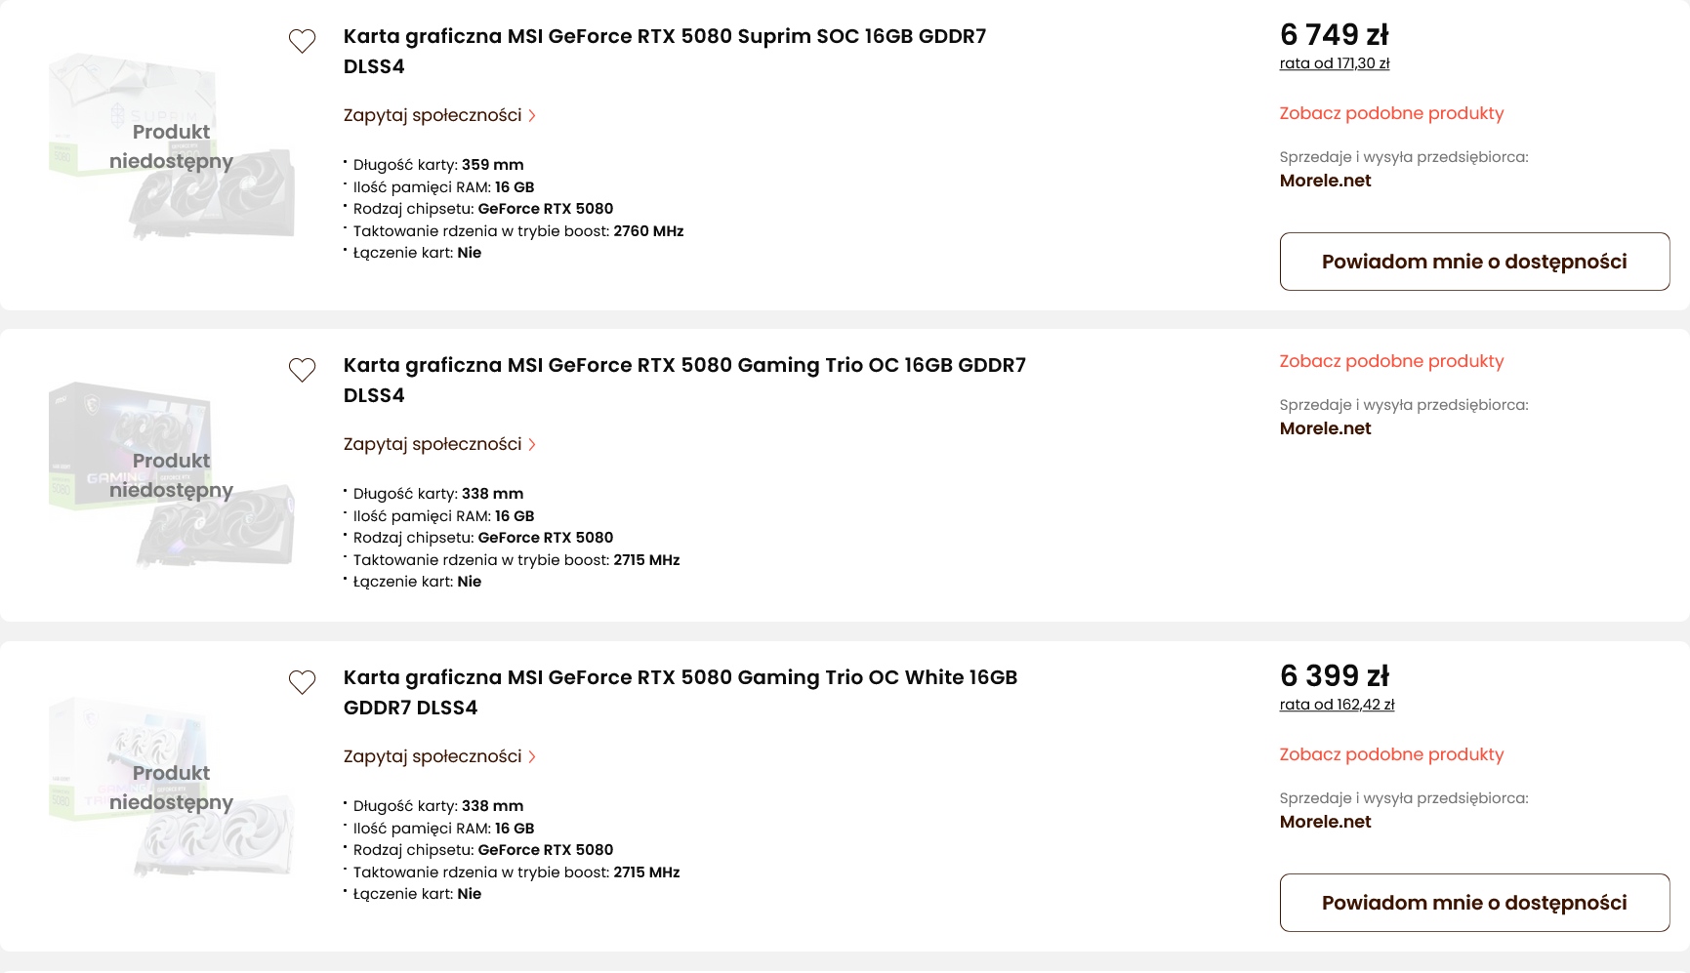
Task: Click heart icon for Gaming Trio OC White
Action: click(x=302, y=682)
